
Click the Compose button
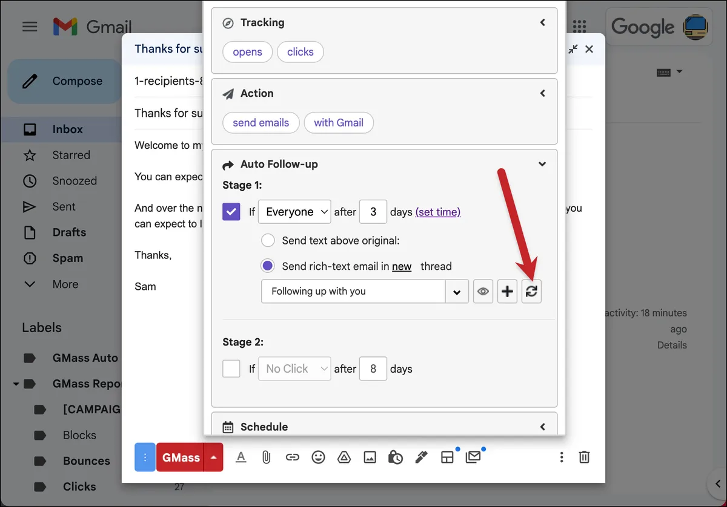(x=65, y=81)
